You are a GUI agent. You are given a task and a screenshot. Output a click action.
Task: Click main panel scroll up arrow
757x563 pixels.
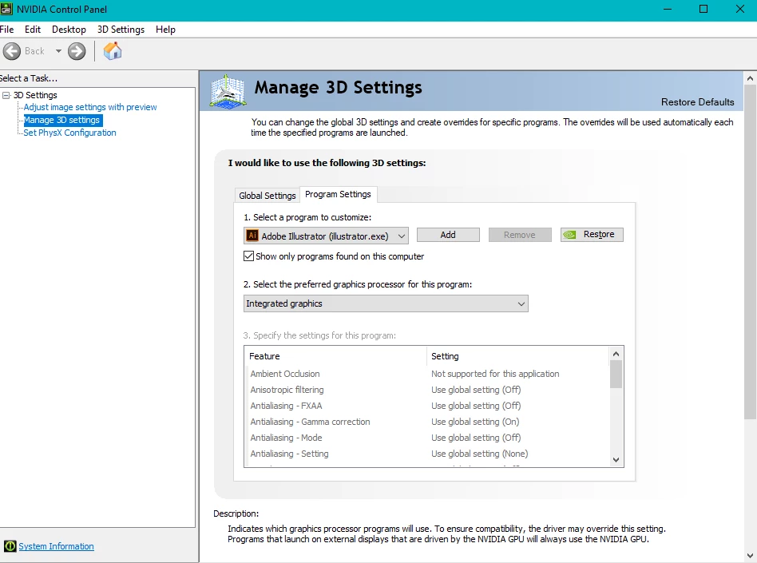pos(750,77)
